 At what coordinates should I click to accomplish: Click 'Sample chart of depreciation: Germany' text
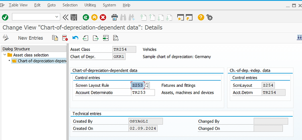(177, 57)
